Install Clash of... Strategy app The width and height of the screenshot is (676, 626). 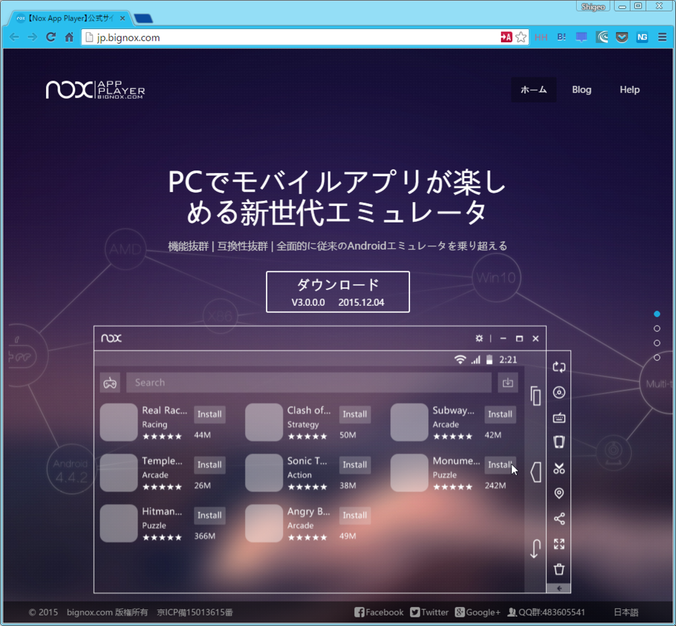355,414
